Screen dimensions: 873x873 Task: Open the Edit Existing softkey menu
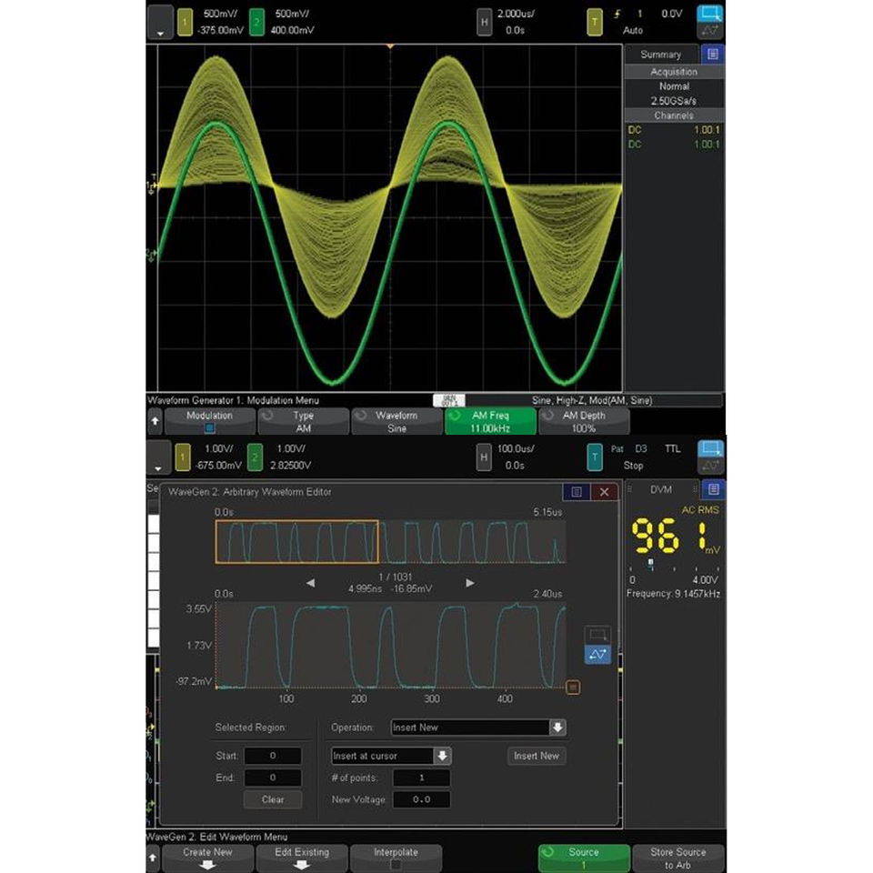(x=302, y=858)
